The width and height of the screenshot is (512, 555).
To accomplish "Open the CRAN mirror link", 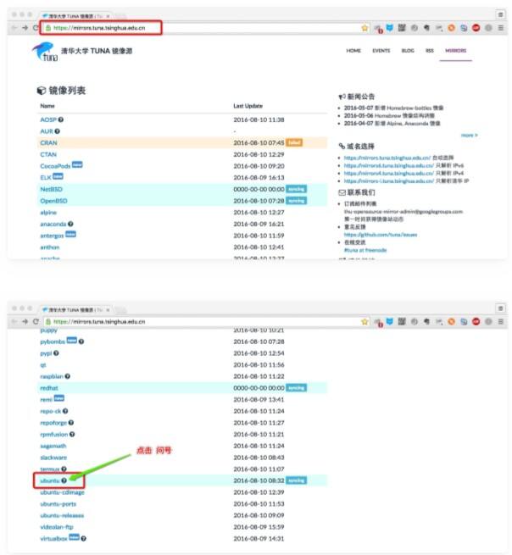I will [x=48, y=142].
